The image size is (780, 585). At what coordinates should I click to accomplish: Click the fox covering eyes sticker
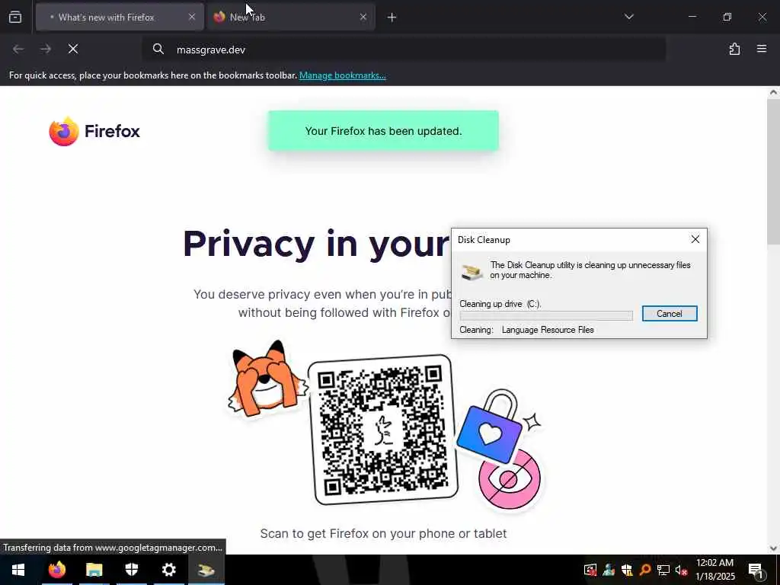click(x=267, y=379)
